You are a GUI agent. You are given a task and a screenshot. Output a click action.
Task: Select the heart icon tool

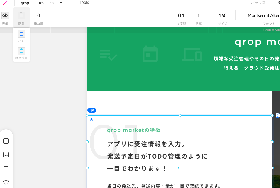coord(6,182)
